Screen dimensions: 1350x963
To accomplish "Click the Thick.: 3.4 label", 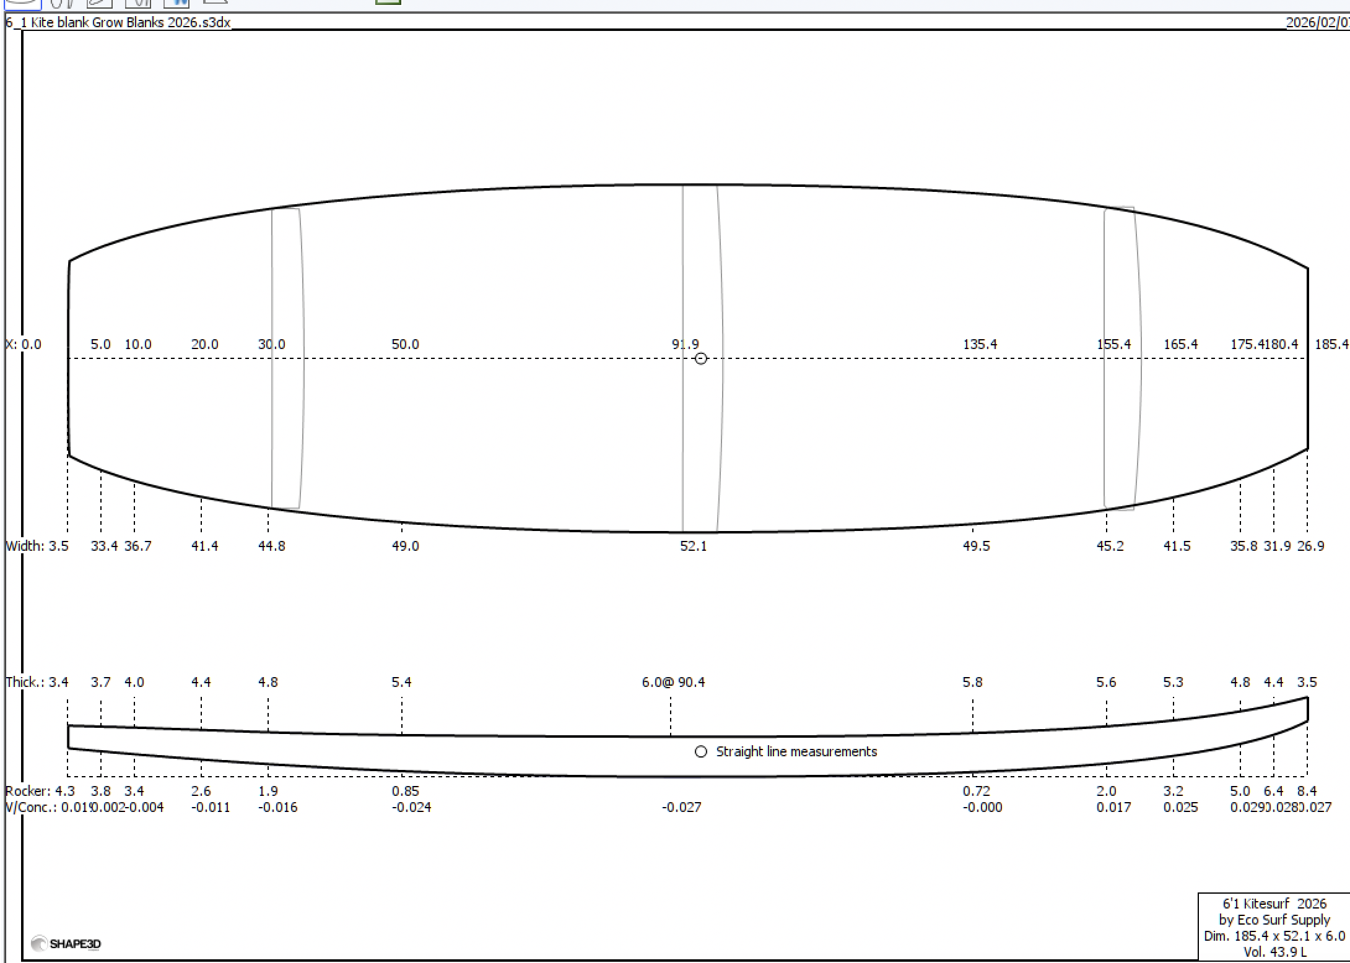I will [x=37, y=682].
